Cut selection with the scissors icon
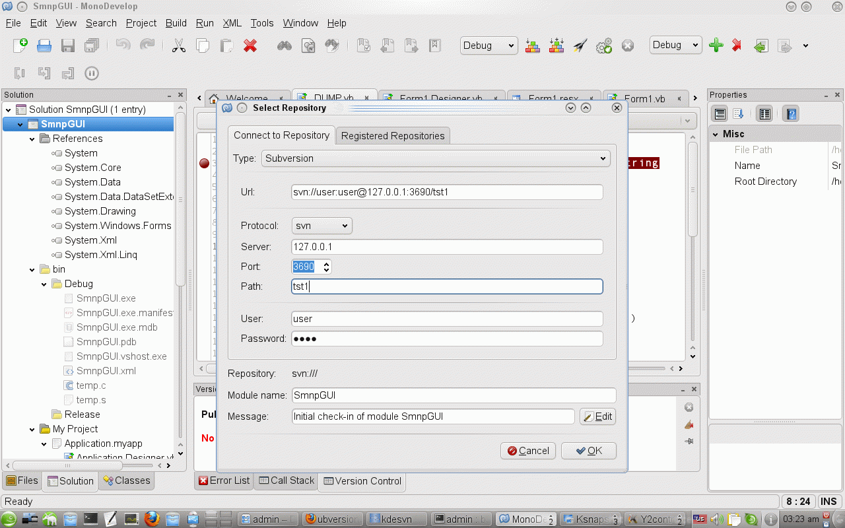The height and width of the screenshot is (528, 845). [178, 46]
